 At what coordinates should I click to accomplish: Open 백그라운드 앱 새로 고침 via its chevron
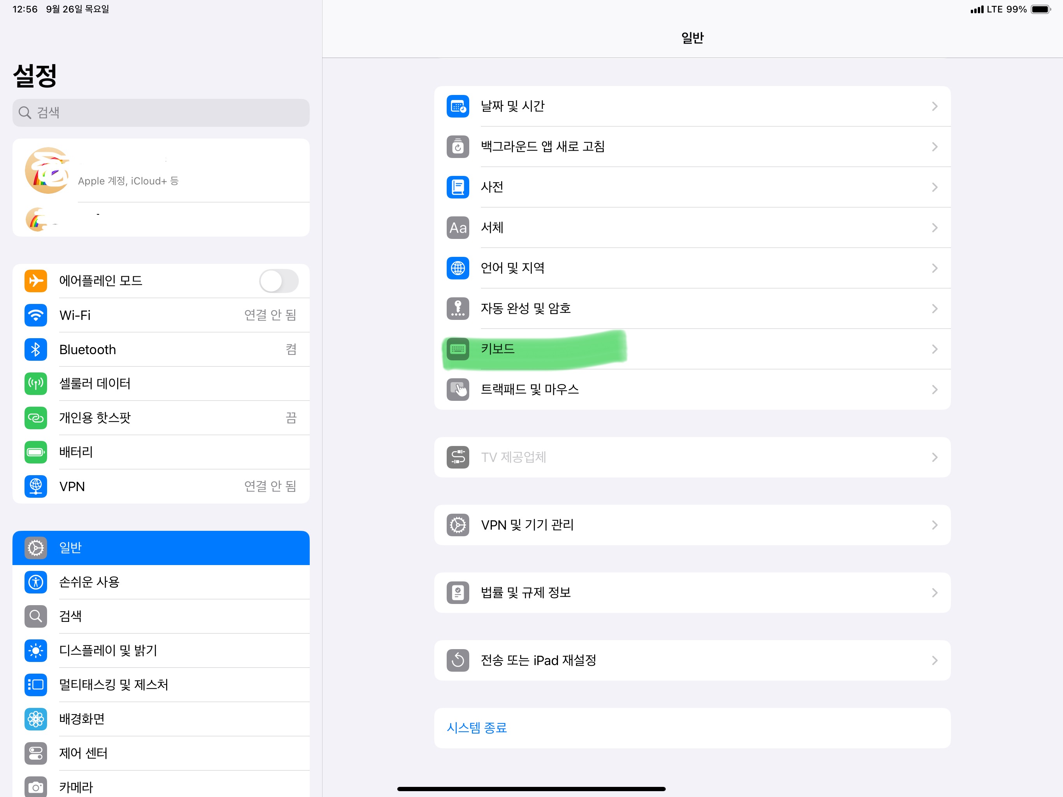[x=935, y=147]
